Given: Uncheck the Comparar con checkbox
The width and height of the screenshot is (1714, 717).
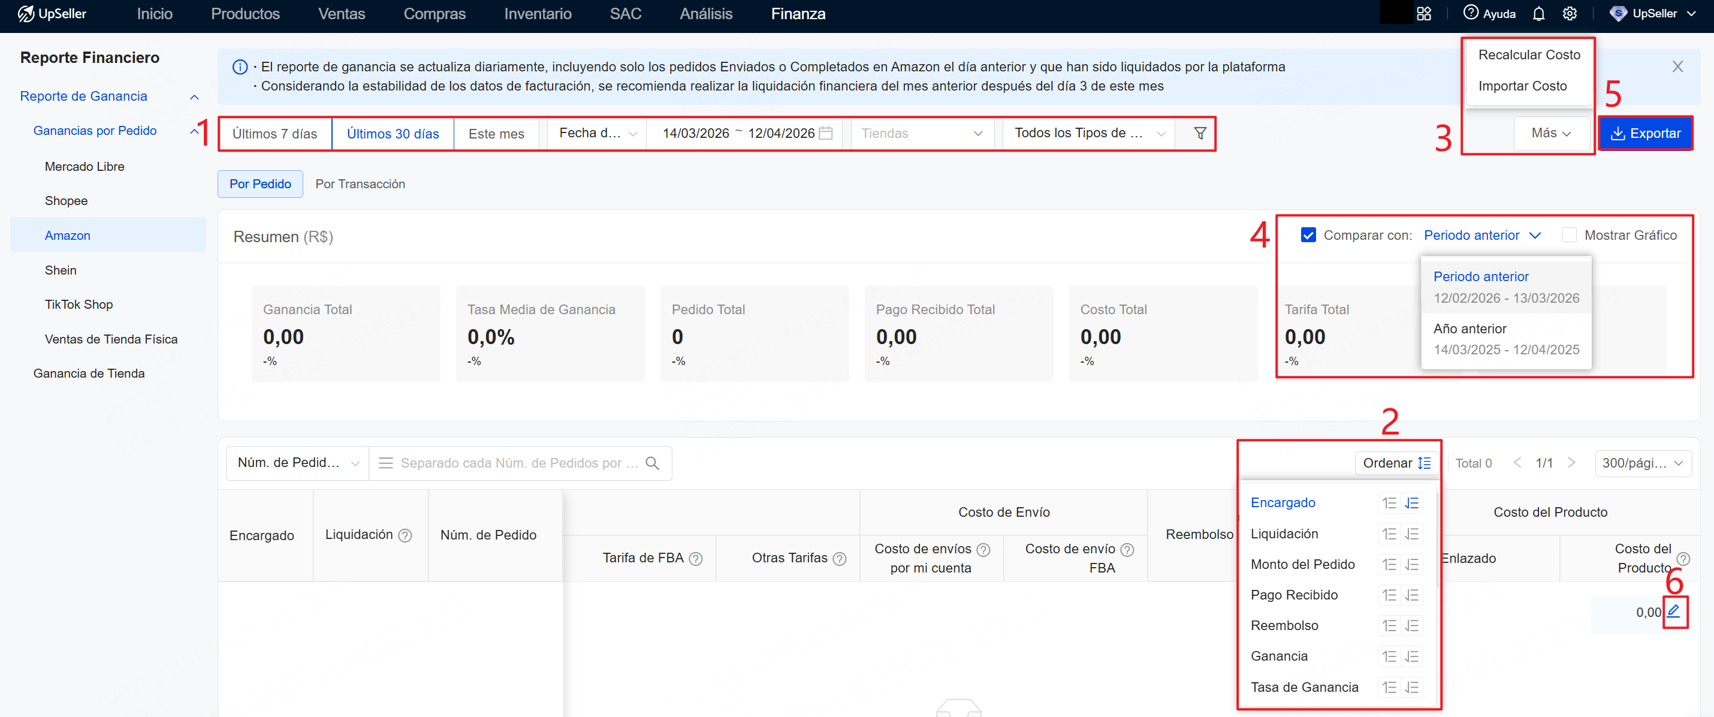Looking at the screenshot, I should click(1308, 235).
